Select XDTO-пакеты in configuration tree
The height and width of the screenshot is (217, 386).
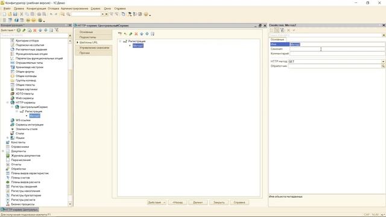[25, 94]
